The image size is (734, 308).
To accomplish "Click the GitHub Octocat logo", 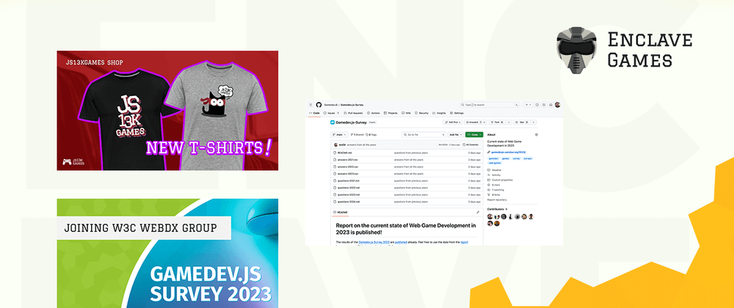I will click(x=319, y=105).
